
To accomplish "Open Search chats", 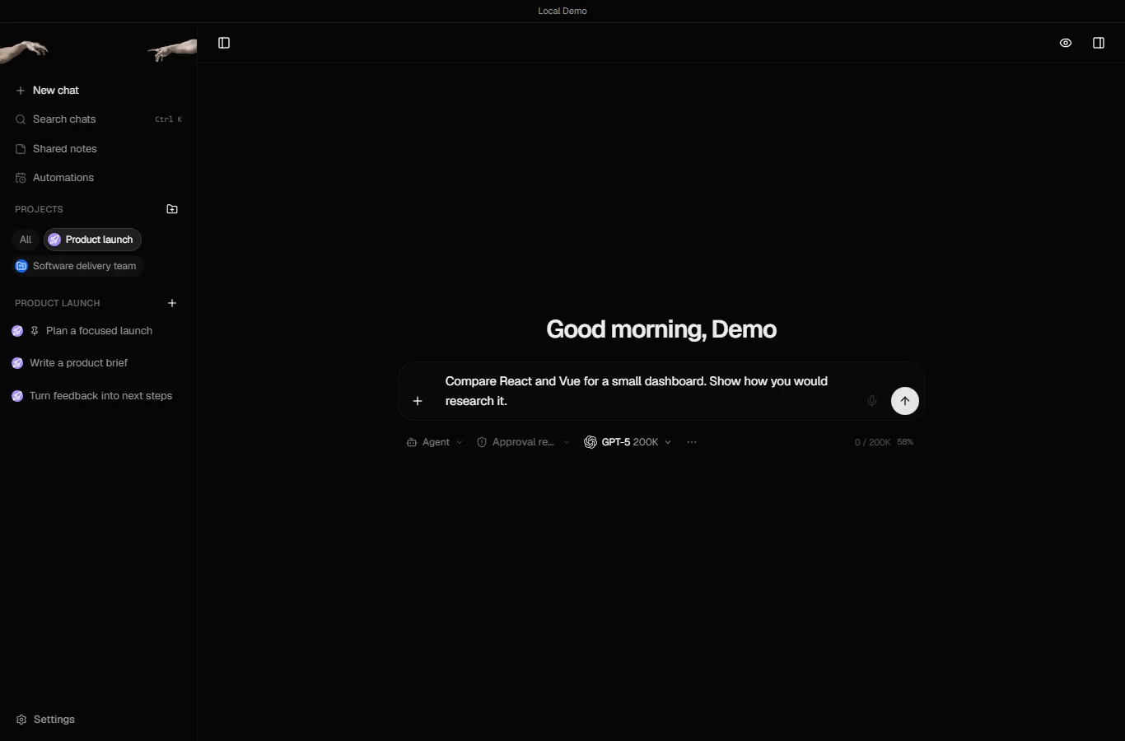I will (98, 119).
